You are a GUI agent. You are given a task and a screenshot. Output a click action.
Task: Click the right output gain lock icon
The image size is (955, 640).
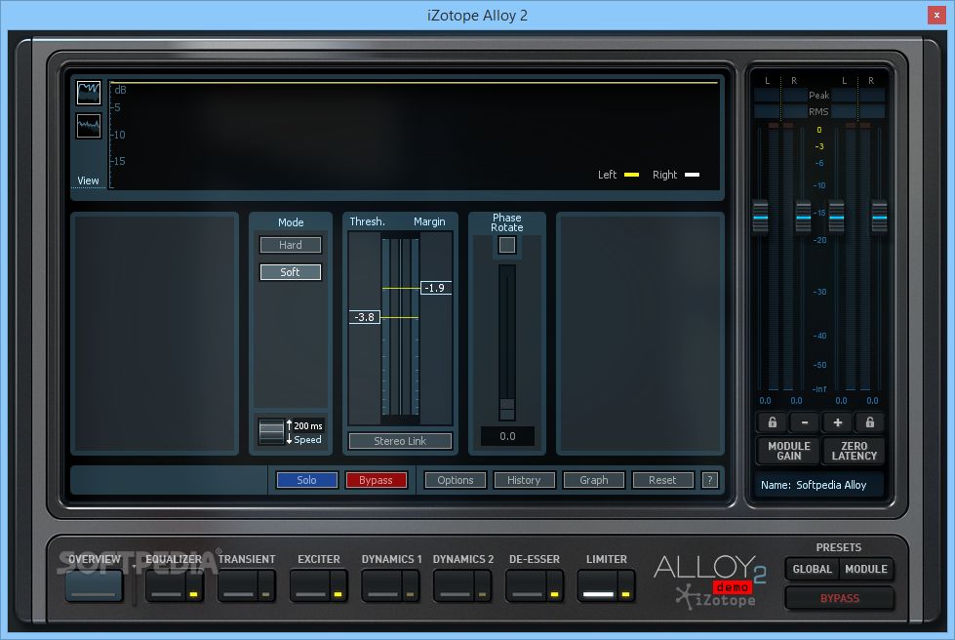[870, 422]
